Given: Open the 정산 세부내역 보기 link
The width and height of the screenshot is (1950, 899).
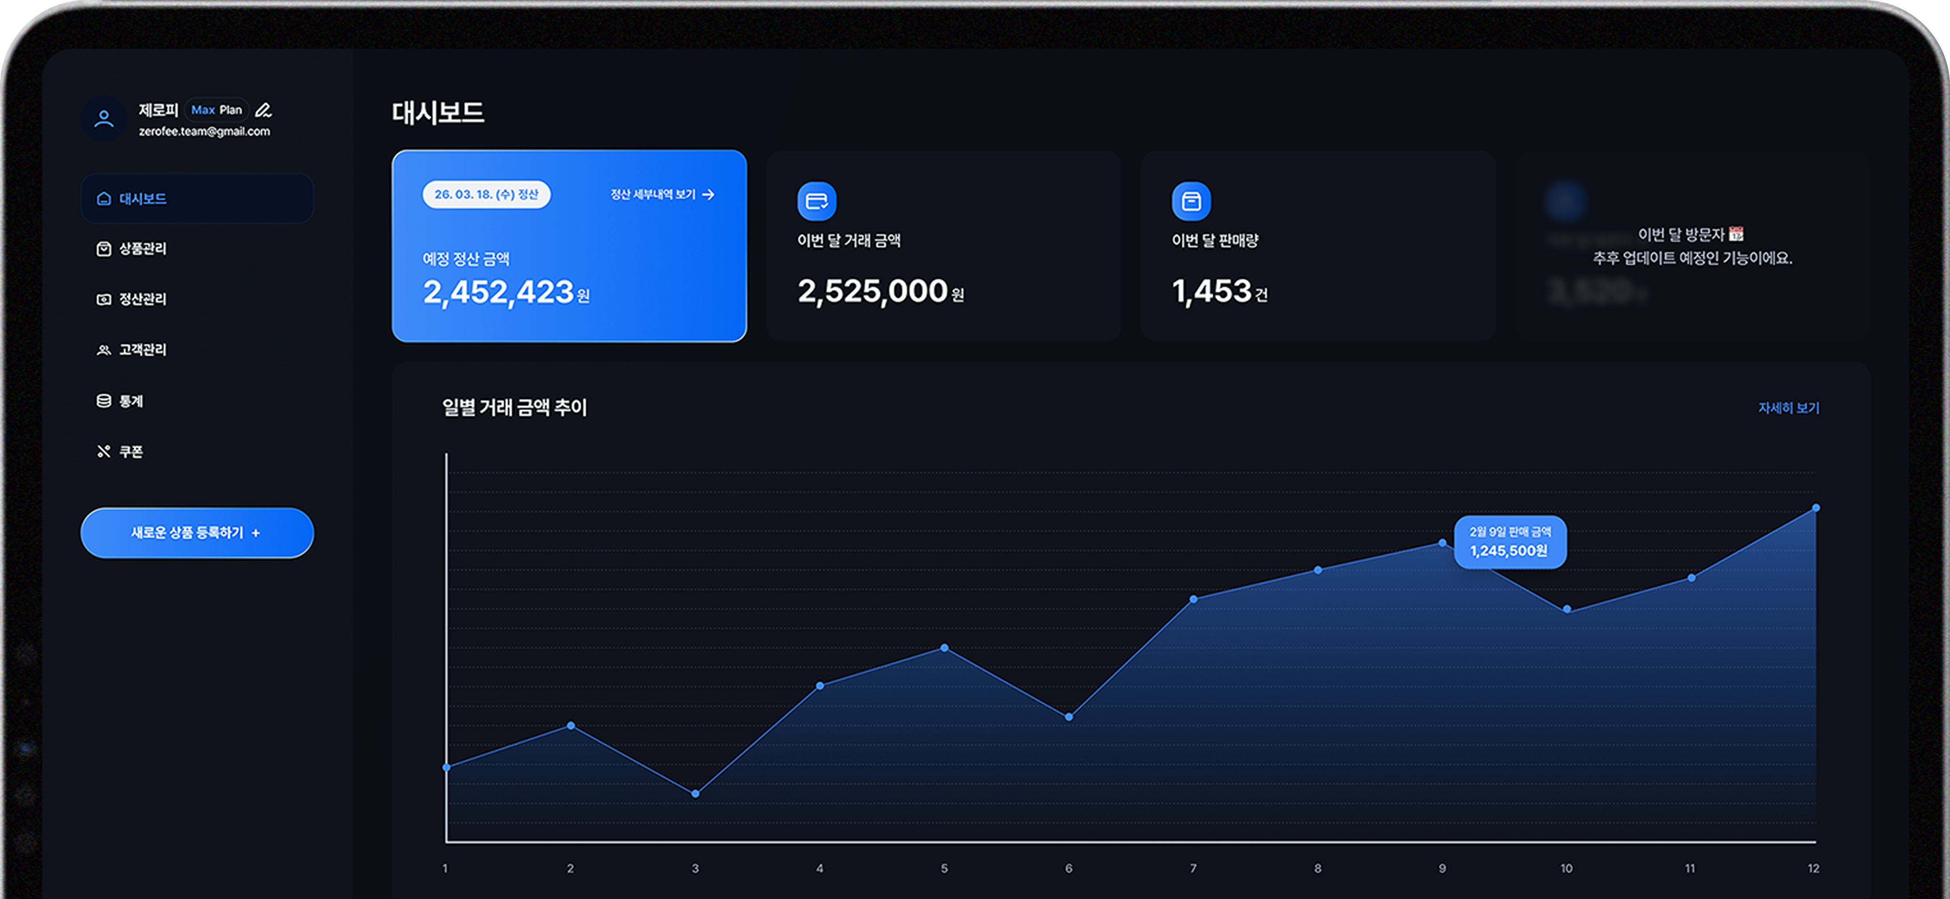Looking at the screenshot, I should click(662, 195).
